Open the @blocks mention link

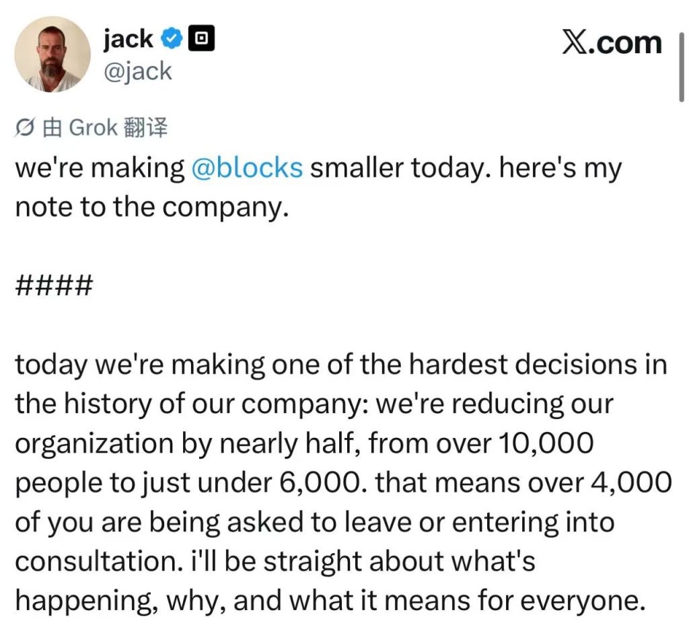tap(248, 168)
